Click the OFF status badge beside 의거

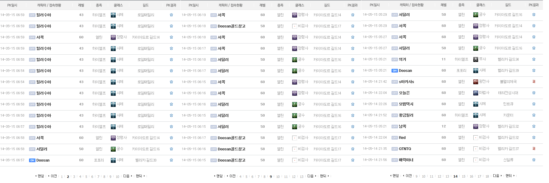point(394,59)
